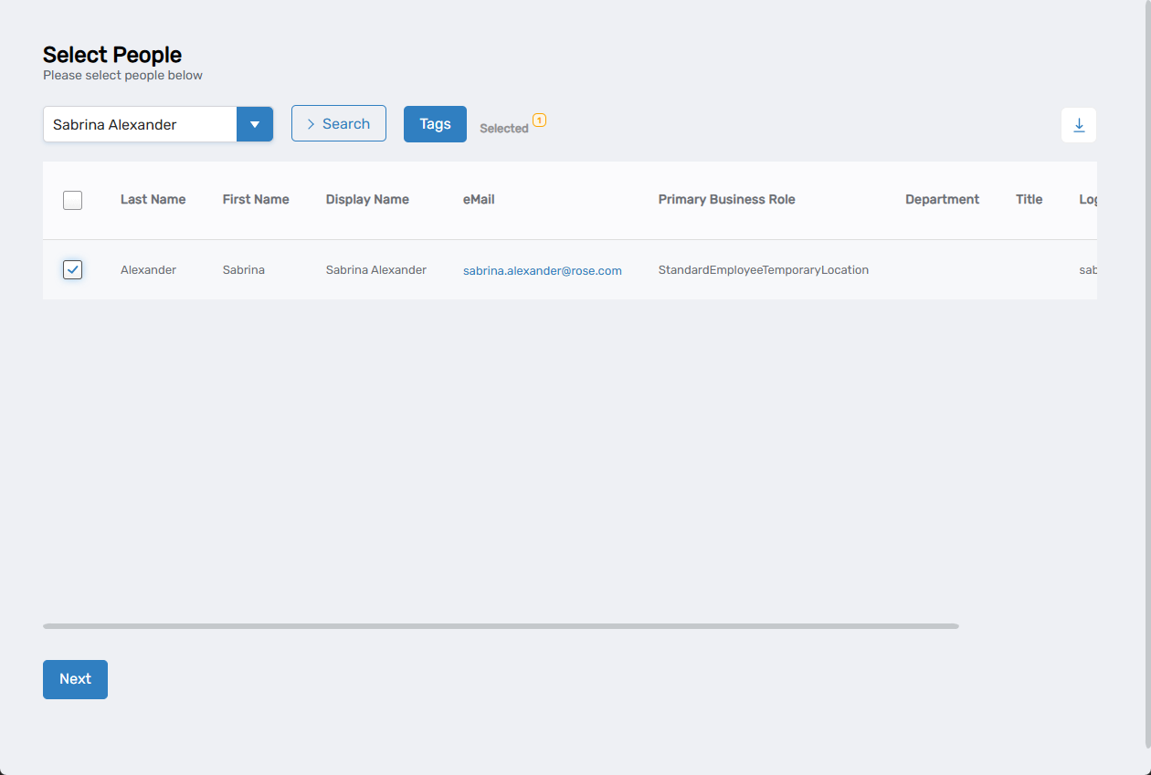Select the StandardEmployeeTemporaryLocation cell

tap(763, 269)
